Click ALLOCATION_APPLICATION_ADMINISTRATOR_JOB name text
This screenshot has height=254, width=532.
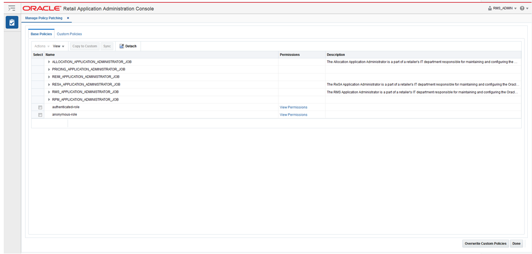[92, 62]
